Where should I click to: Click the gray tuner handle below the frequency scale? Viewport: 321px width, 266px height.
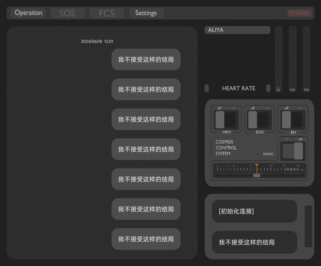pos(257,175)
